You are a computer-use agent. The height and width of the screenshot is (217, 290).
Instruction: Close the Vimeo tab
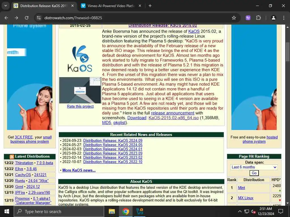point(140,6)
